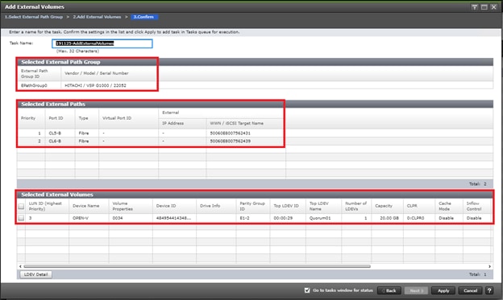Click the Capacity column header

(384, 206)
